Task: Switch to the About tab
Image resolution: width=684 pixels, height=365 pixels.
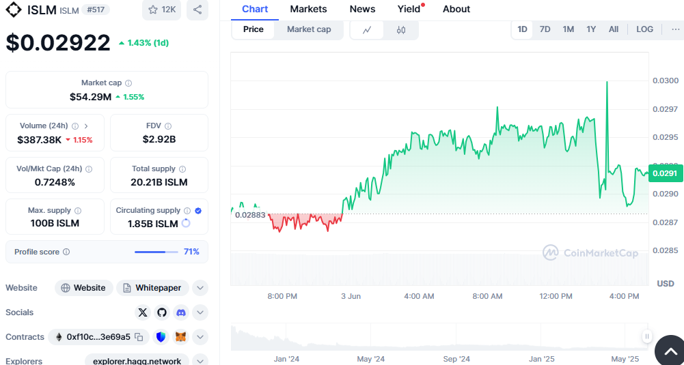Action: [x=456, y=9]
